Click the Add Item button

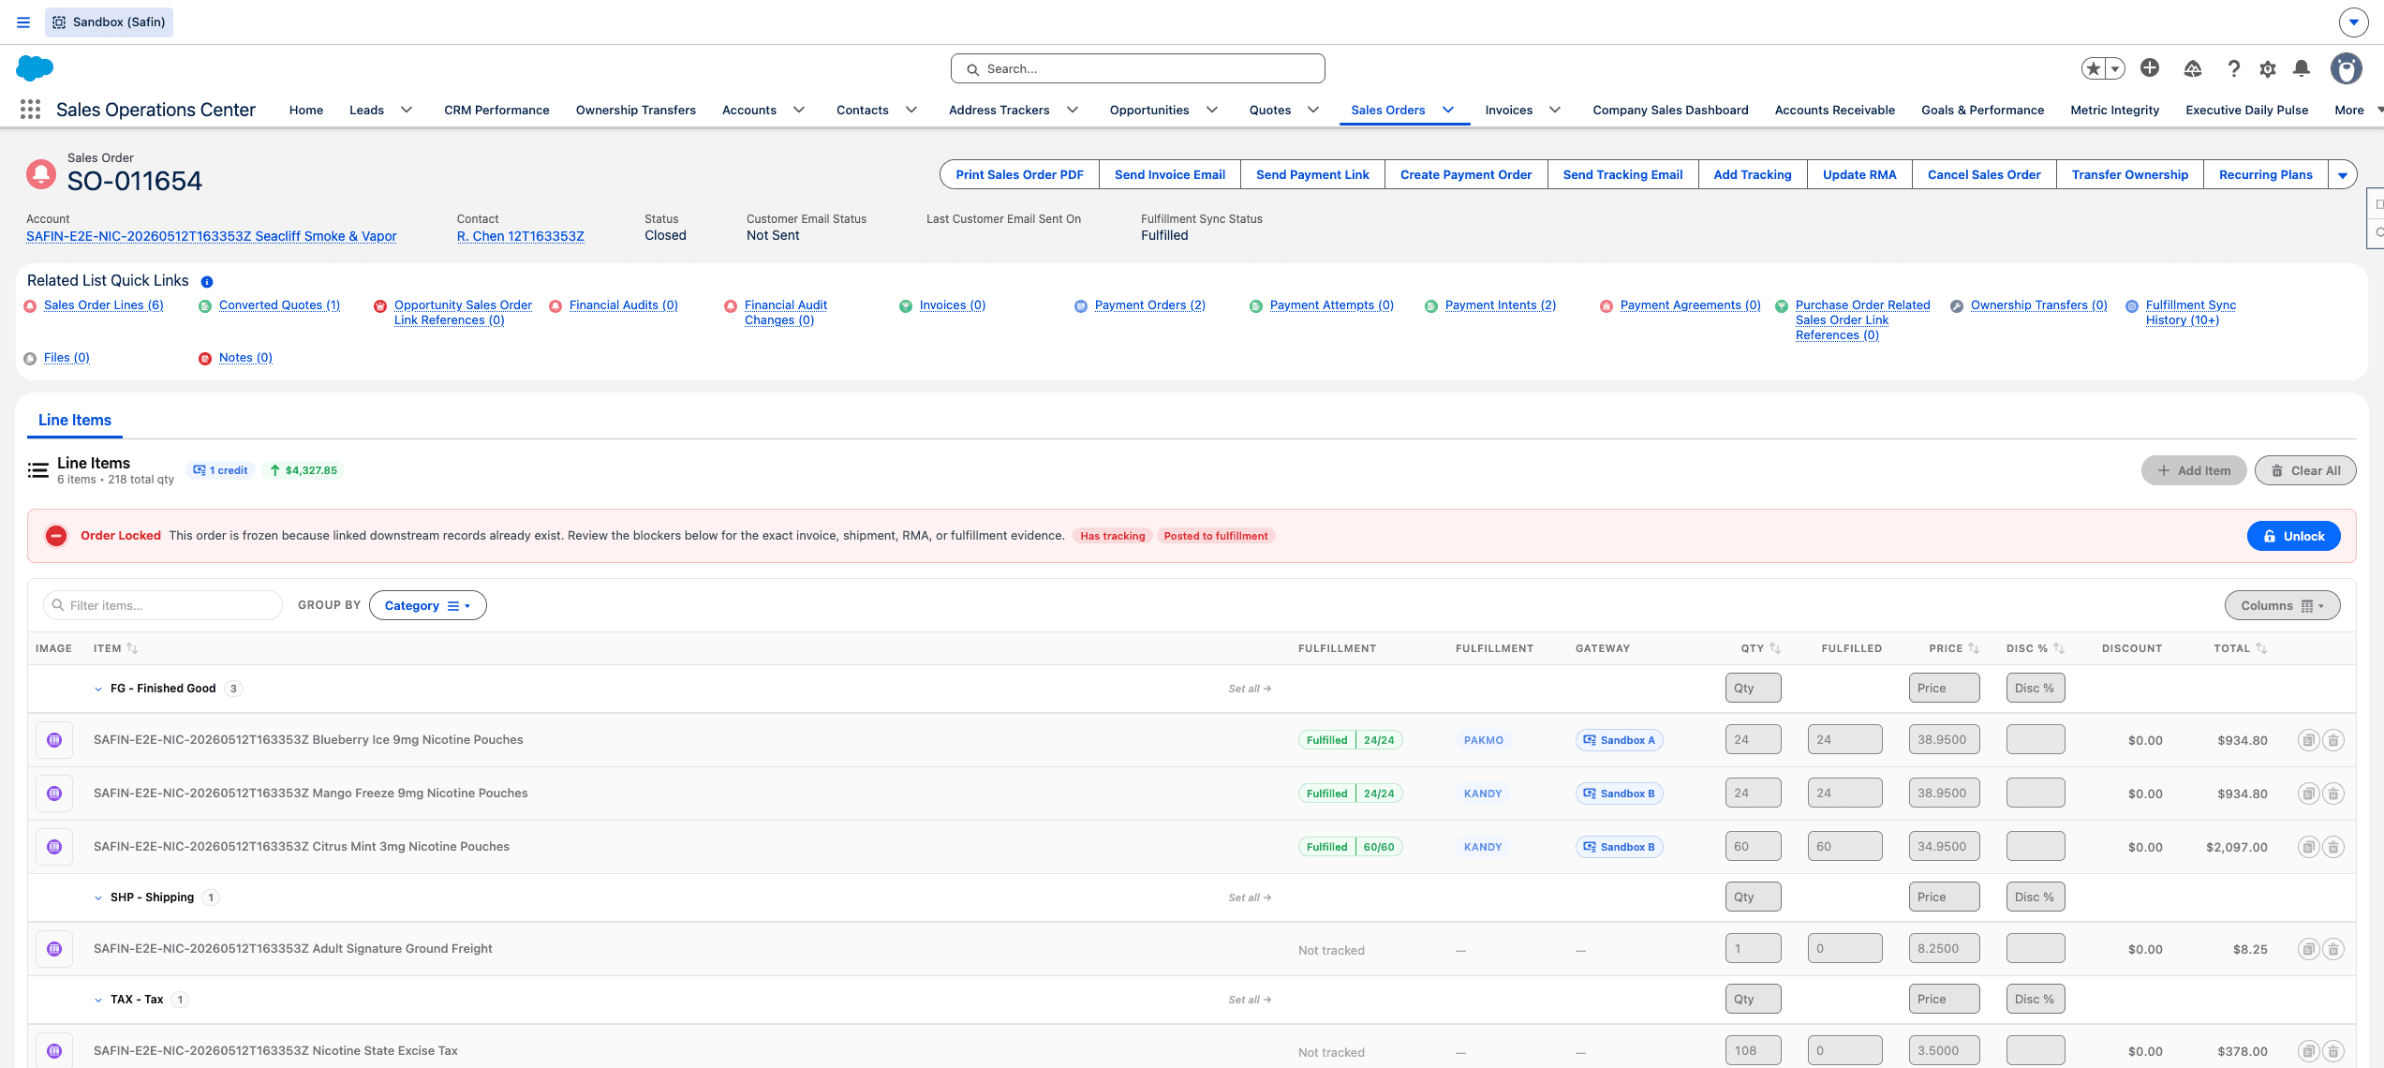pos(2193,470)
